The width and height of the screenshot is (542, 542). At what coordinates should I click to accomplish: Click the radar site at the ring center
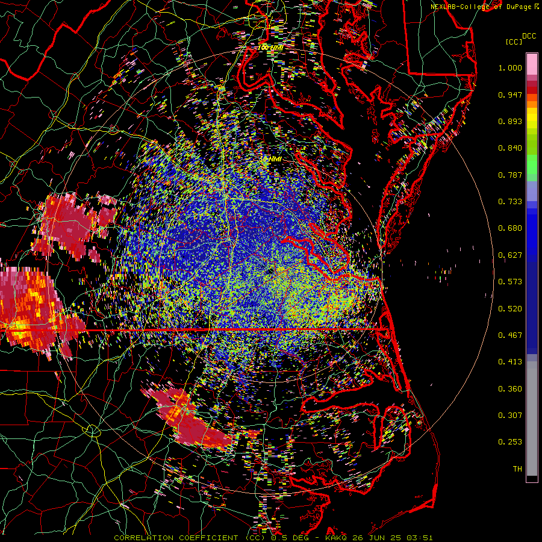coord(270,272)
